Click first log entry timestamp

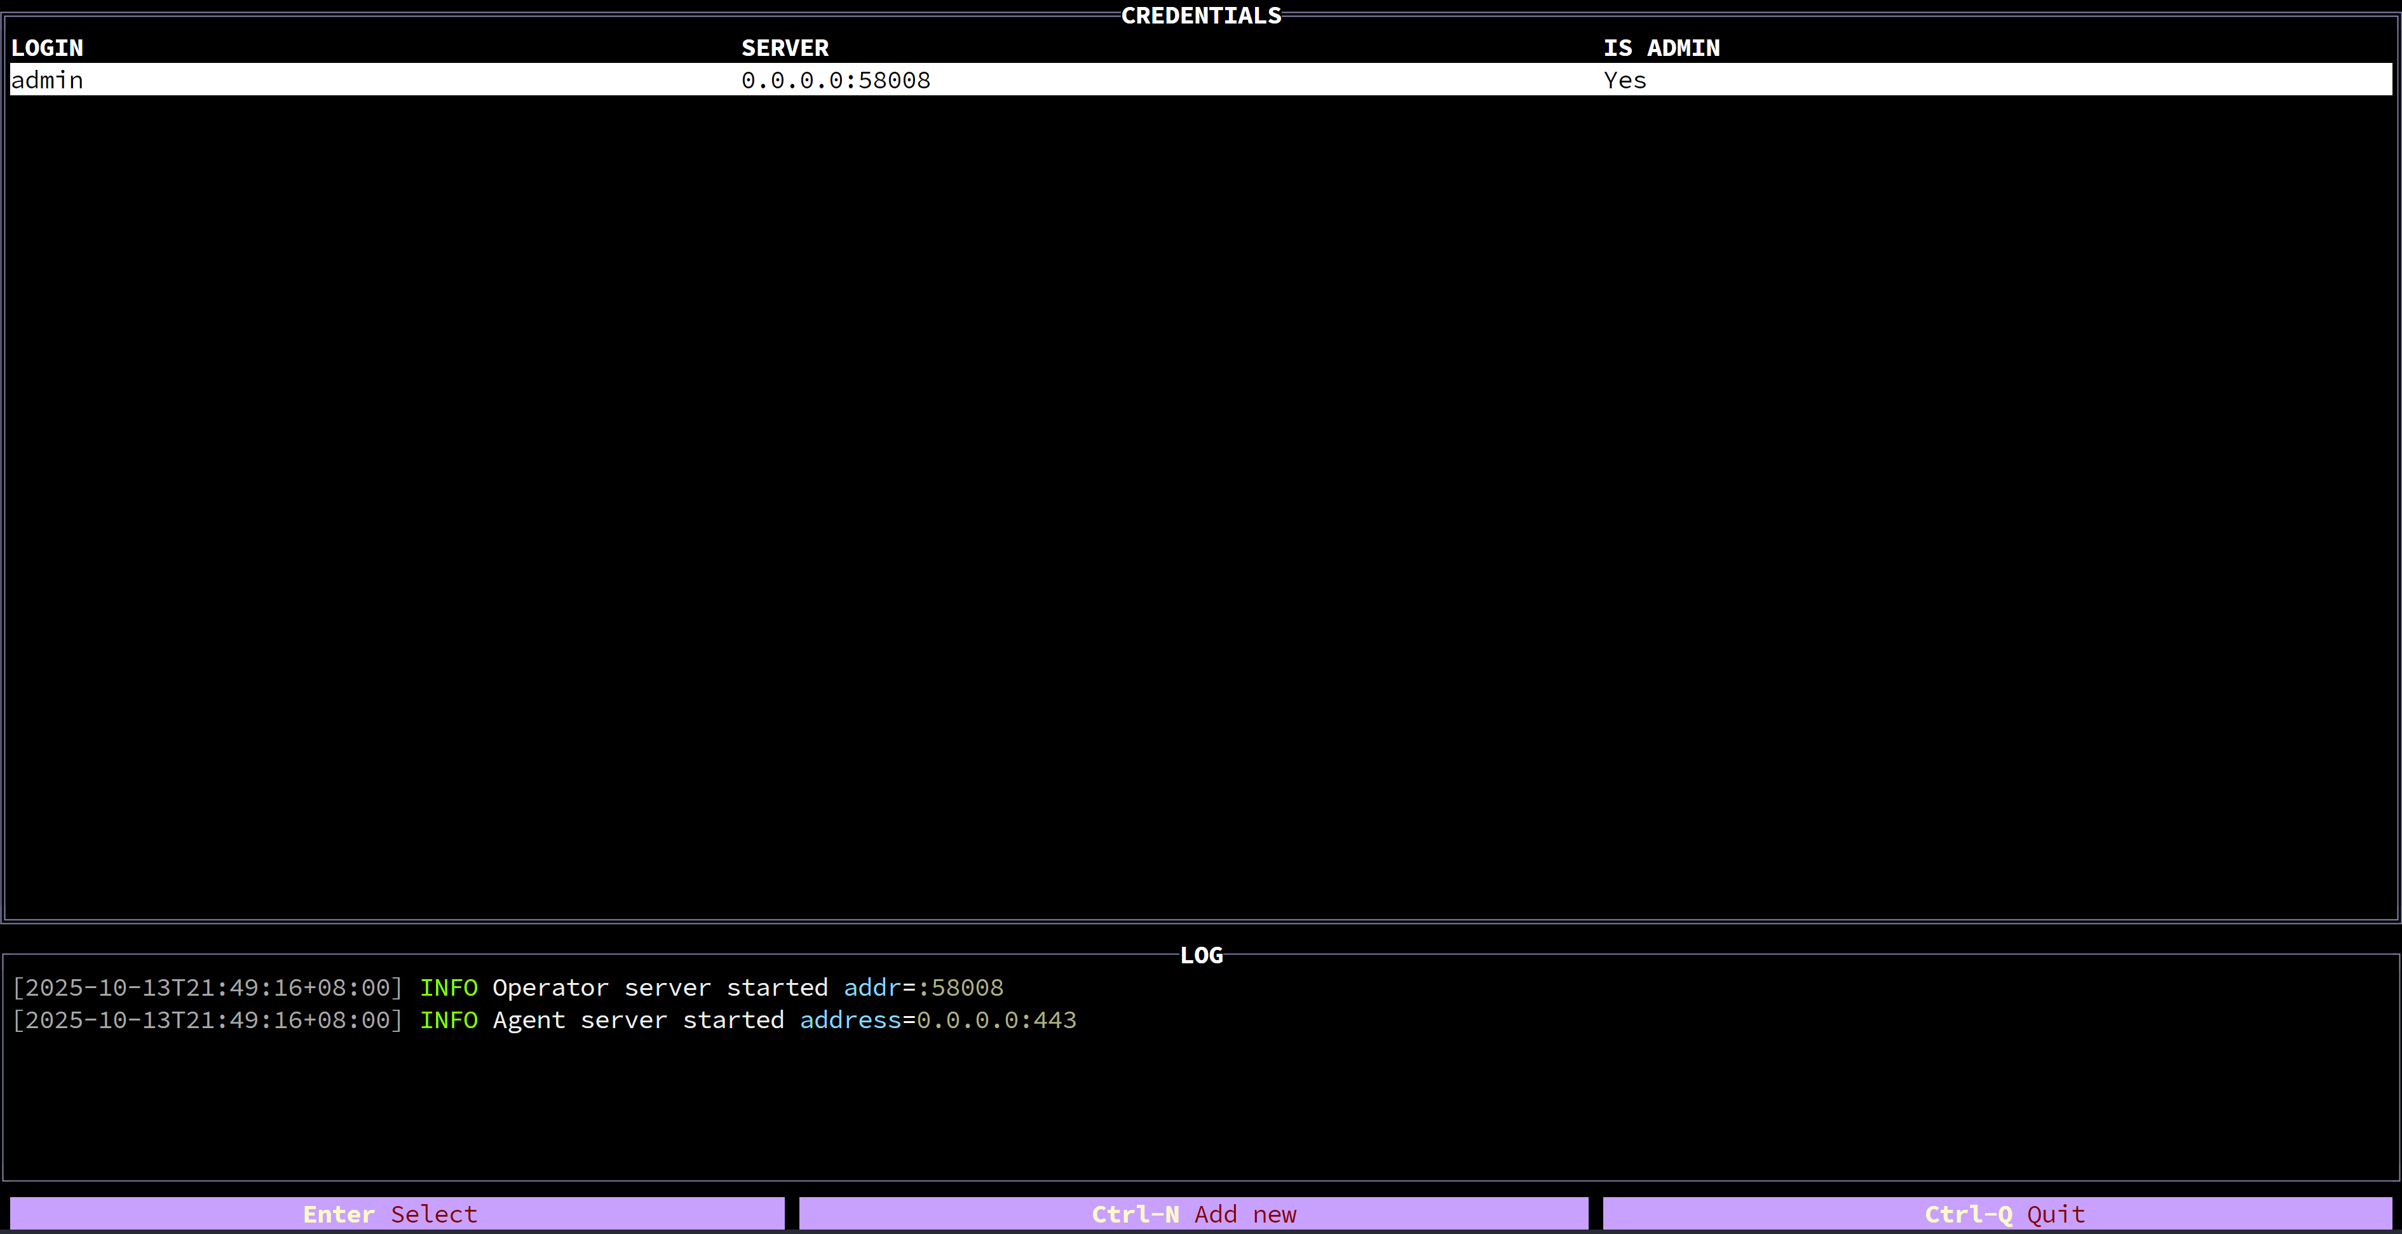(x=207, y=987)
